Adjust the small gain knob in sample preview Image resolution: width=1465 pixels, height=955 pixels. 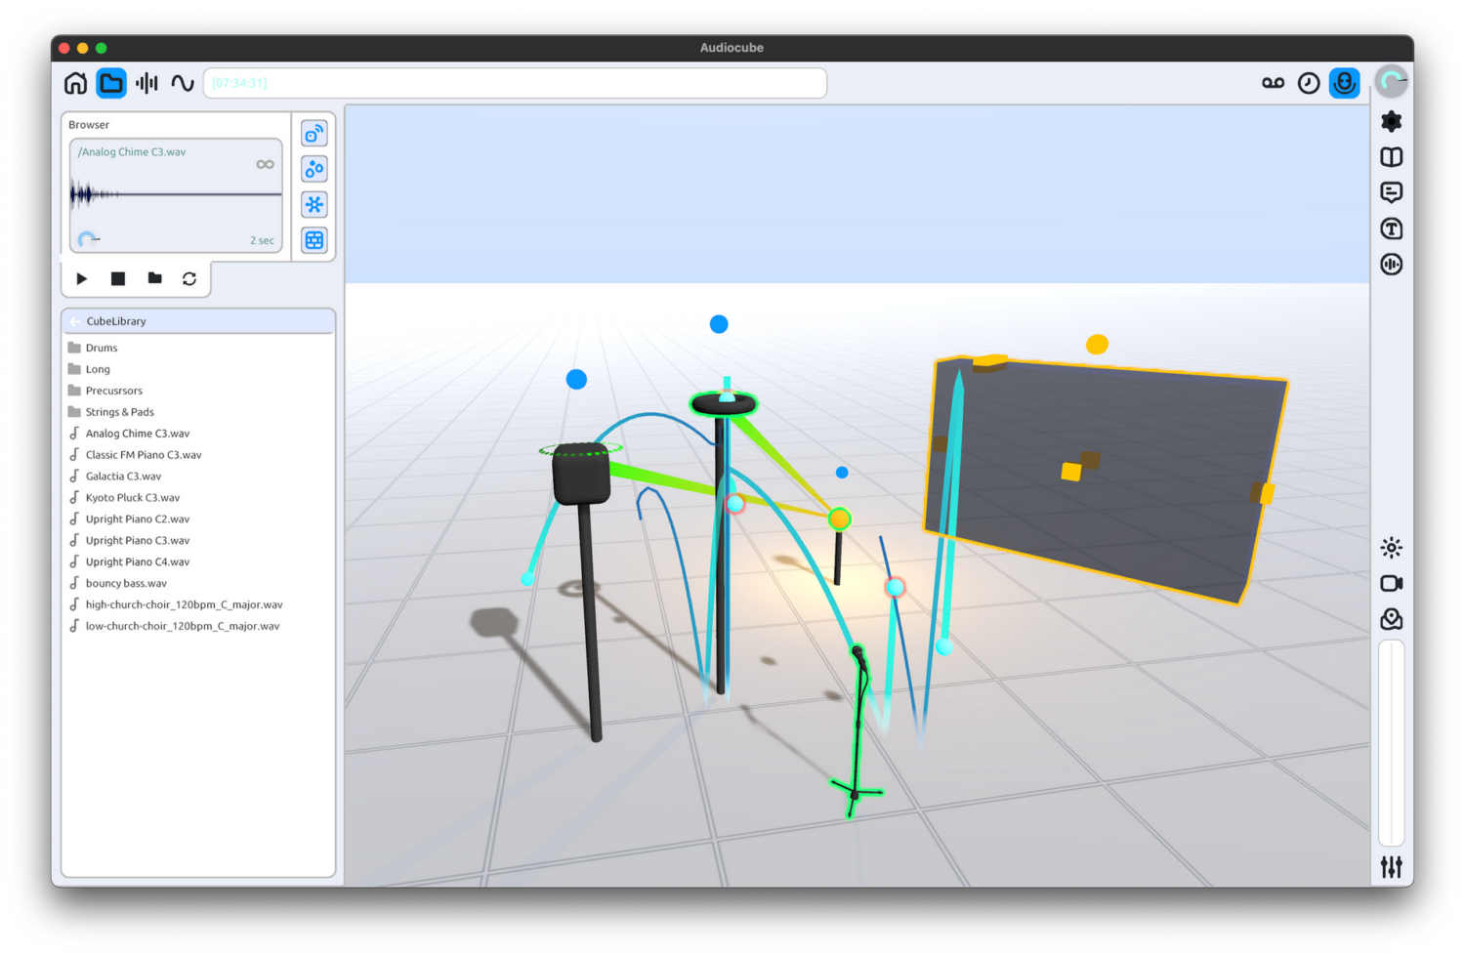pos(87,239)
